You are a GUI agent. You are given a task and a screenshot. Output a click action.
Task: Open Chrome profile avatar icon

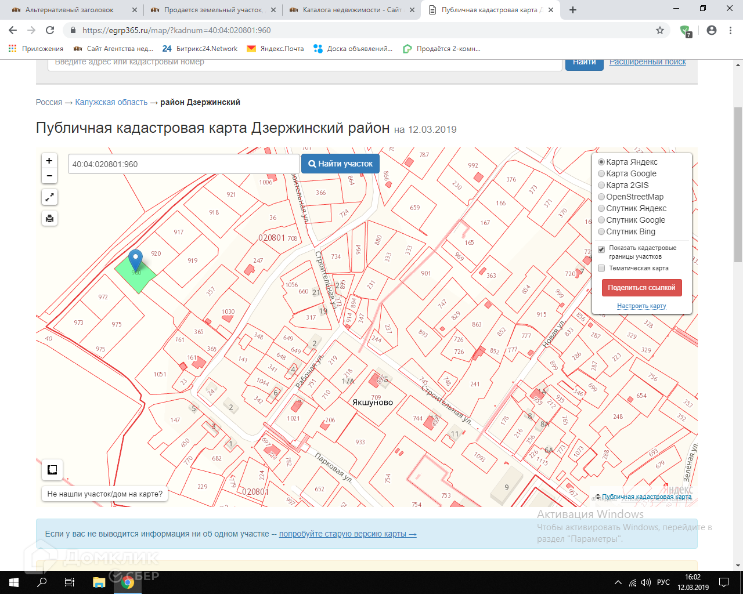[712, 30]
